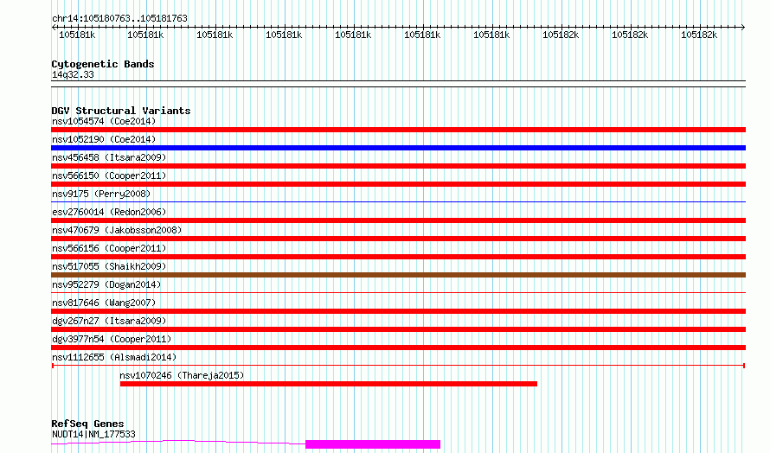770x453 pixels.
Task: Click the red bar under dgv3977n54
Action: tap(398, 348)
